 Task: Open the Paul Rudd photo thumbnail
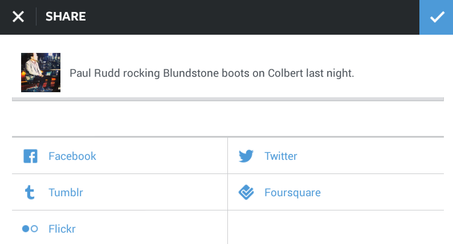tap(40, 73)
